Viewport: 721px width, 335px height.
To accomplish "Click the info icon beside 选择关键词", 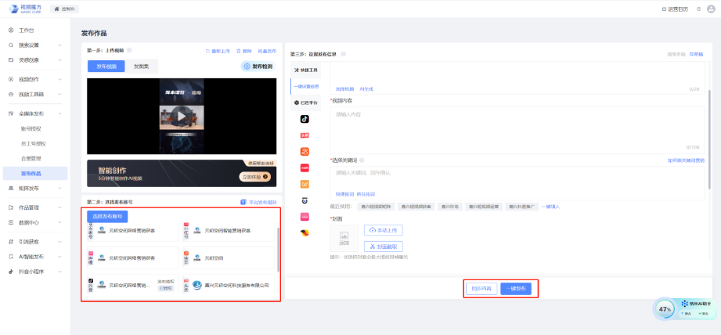I will tap(362, 160).
